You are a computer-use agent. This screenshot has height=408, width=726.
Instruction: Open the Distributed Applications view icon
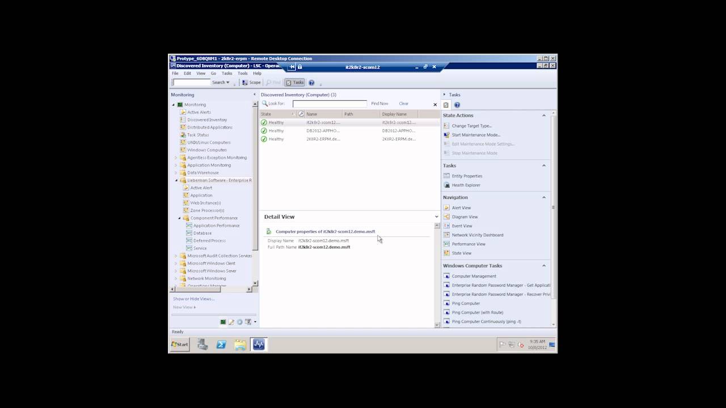tap(183, 127)
